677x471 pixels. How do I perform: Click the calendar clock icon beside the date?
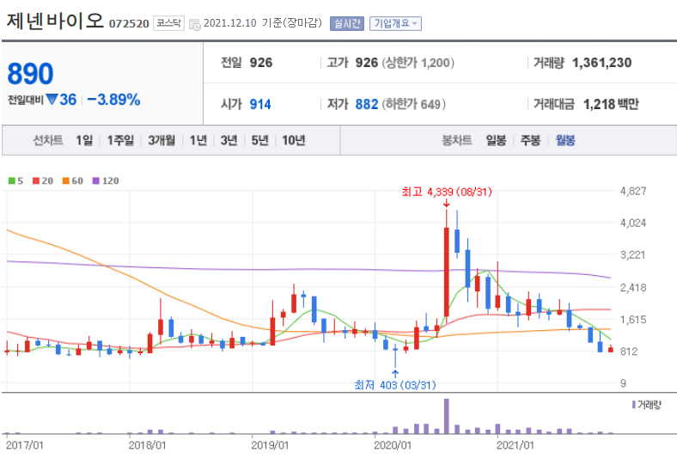pyautogui.click(x=195, y=24)
